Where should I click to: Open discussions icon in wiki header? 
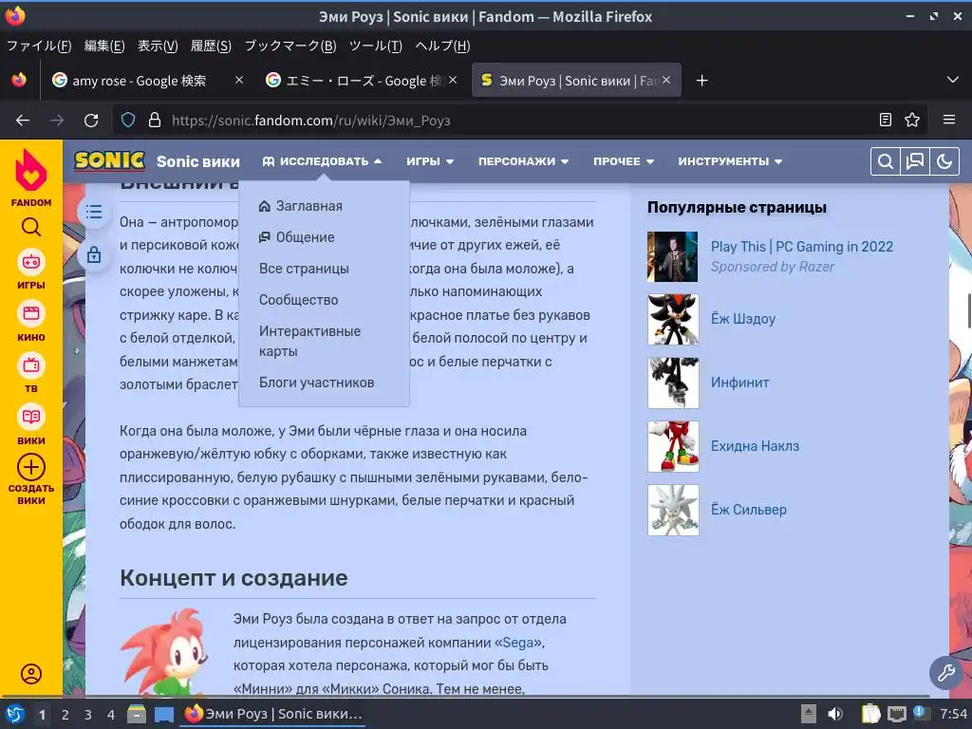pos(915,161)
